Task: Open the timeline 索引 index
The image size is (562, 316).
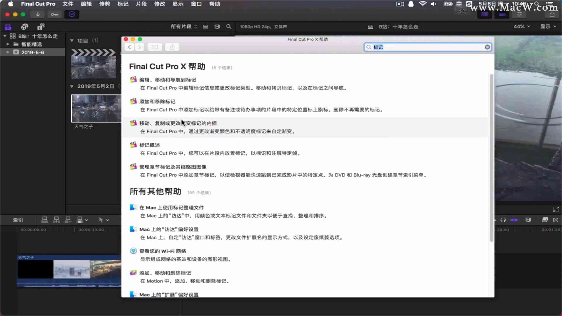Action: 18,220
